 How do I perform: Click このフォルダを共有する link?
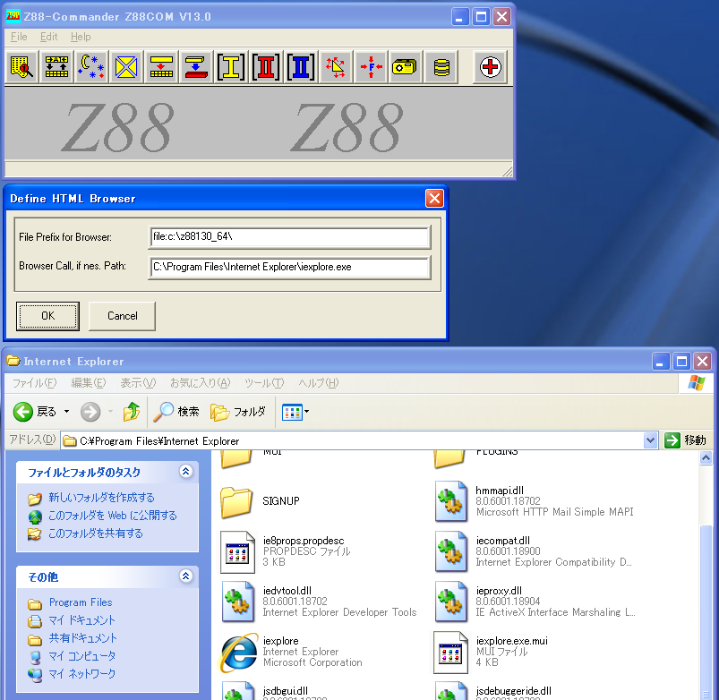tap(96, 534)
